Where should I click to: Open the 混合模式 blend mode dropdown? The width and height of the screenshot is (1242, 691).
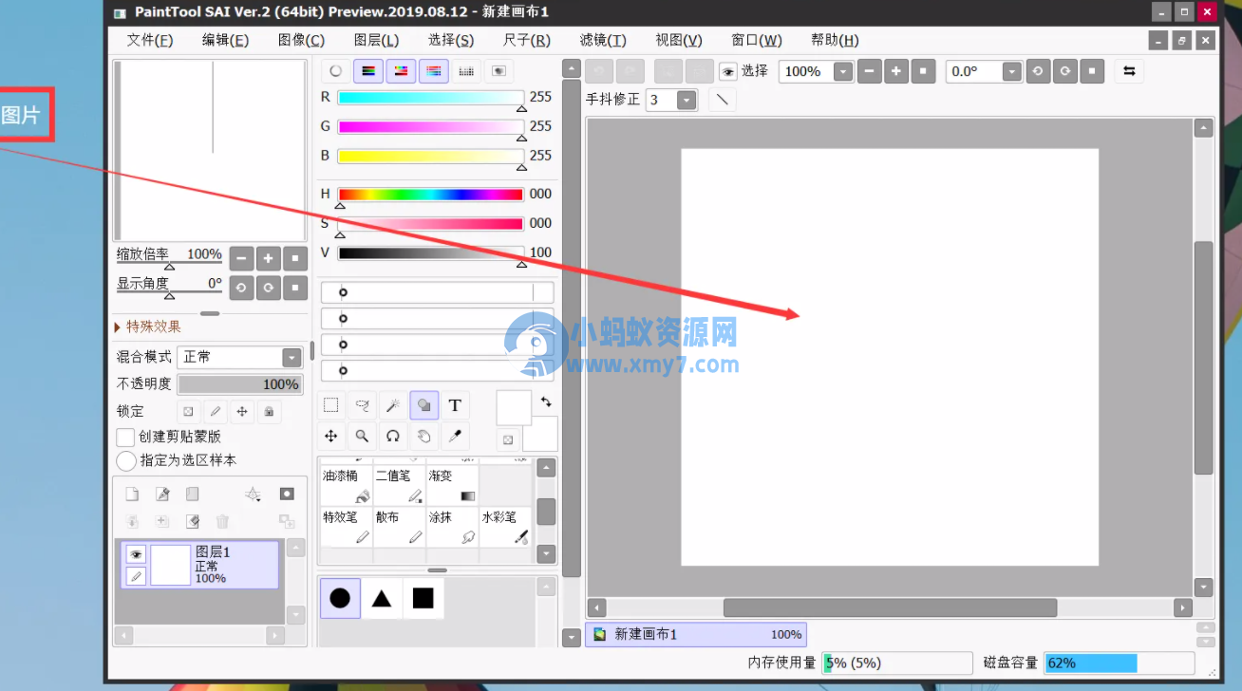(x=291, y=357)
